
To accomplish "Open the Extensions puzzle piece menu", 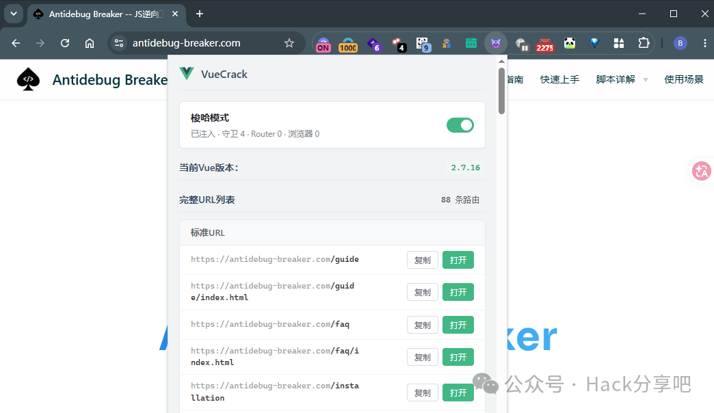I will tap(644, 43).
